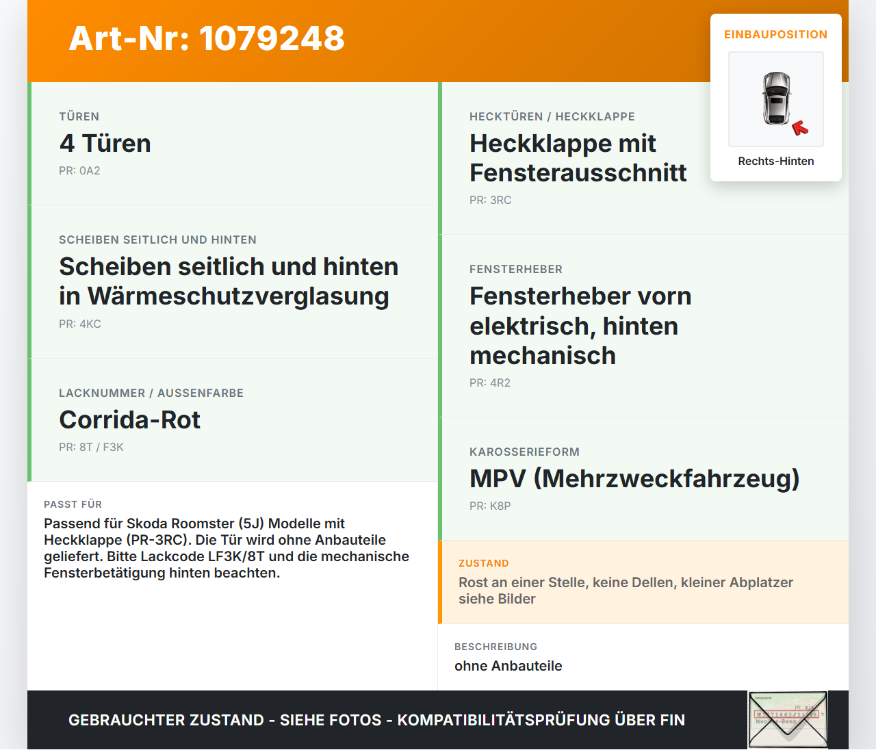
Task: Click 'PR: 3RC' code text
Action: point(490,201)
